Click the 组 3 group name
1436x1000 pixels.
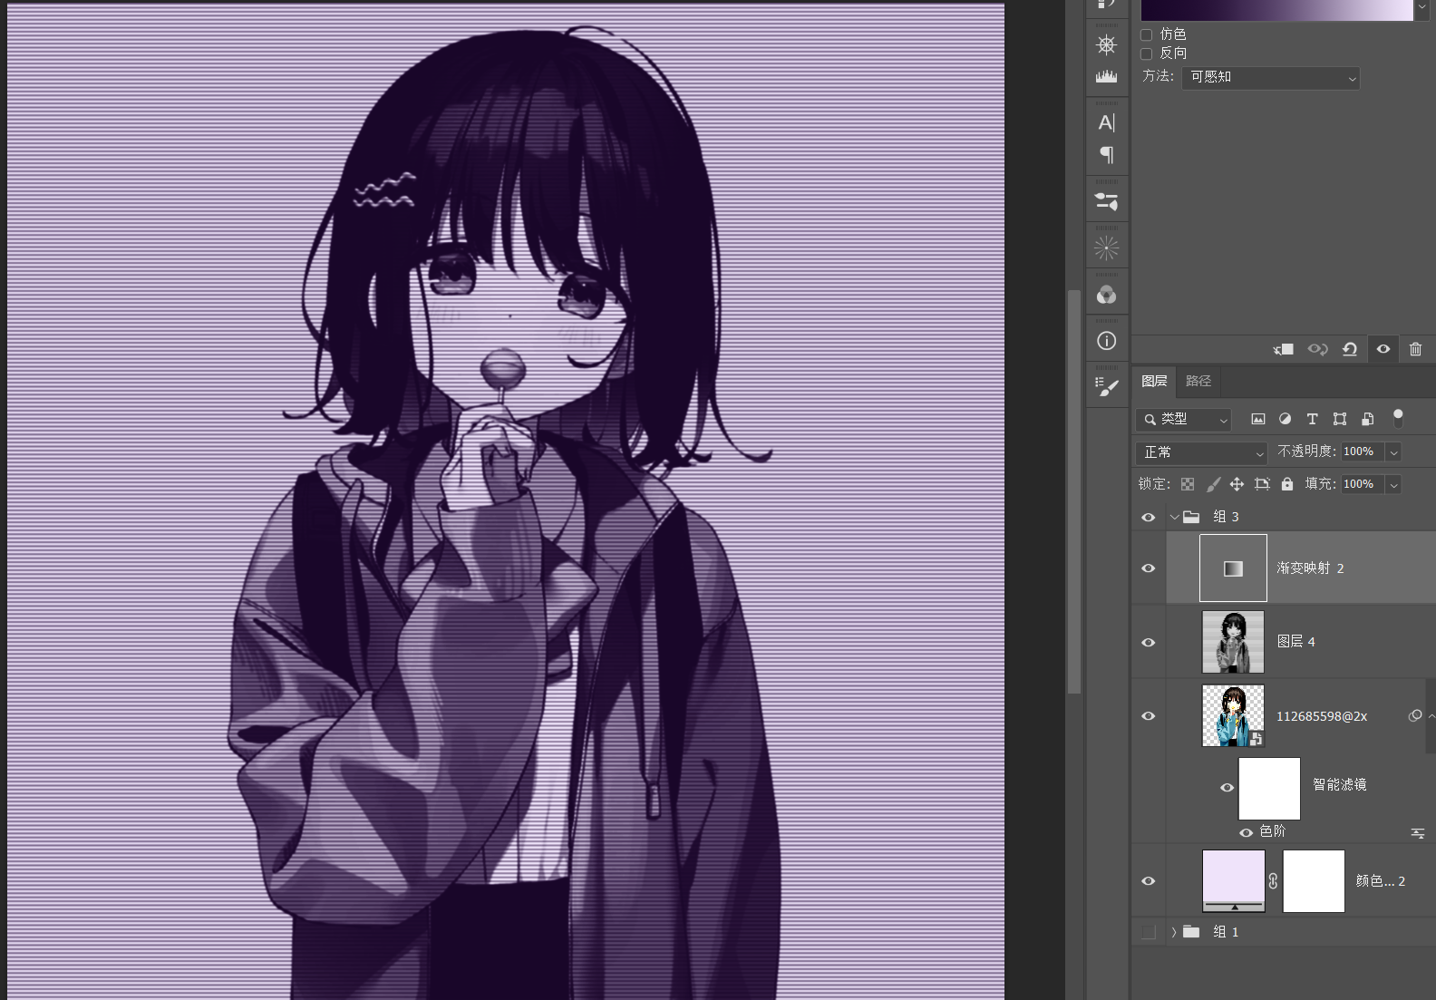(1226, 517)
